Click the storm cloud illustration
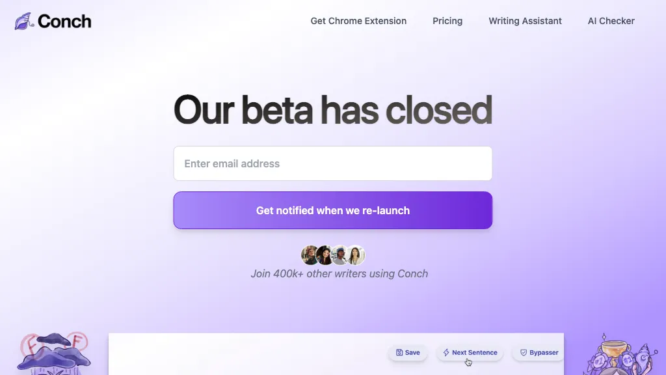Screen dimensions: 666x375 pos(54,352)
